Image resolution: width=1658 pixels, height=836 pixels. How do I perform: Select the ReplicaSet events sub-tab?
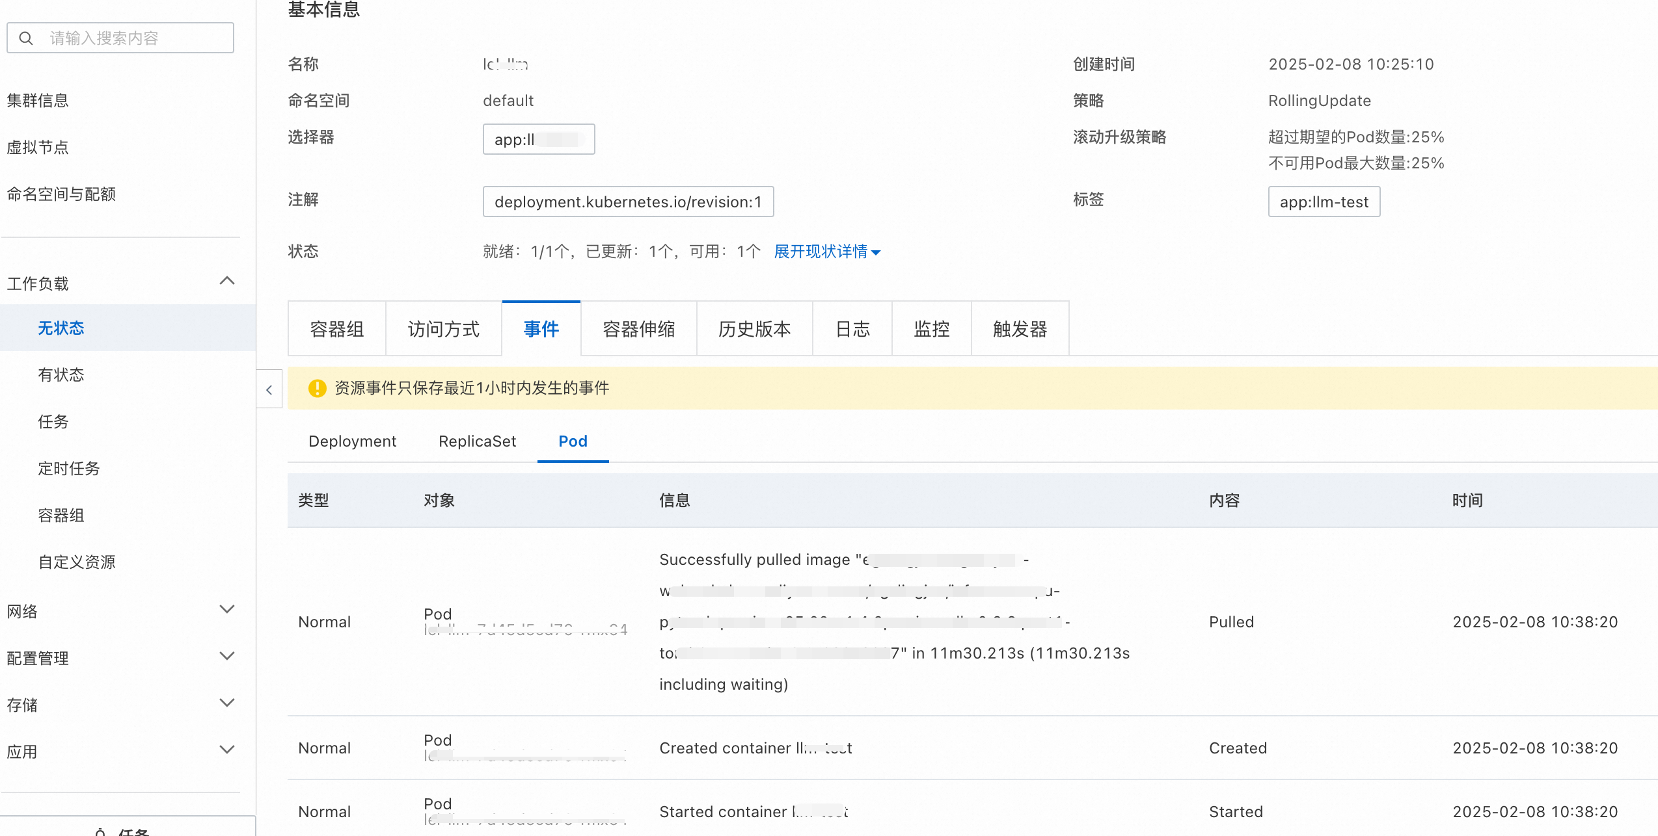pyautogui.click(x=477, y=441)
